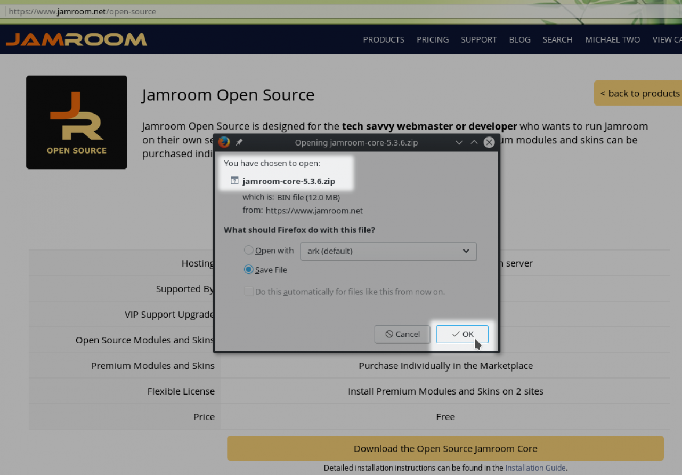Open the SUPPORT navigation item

point(479,39)
